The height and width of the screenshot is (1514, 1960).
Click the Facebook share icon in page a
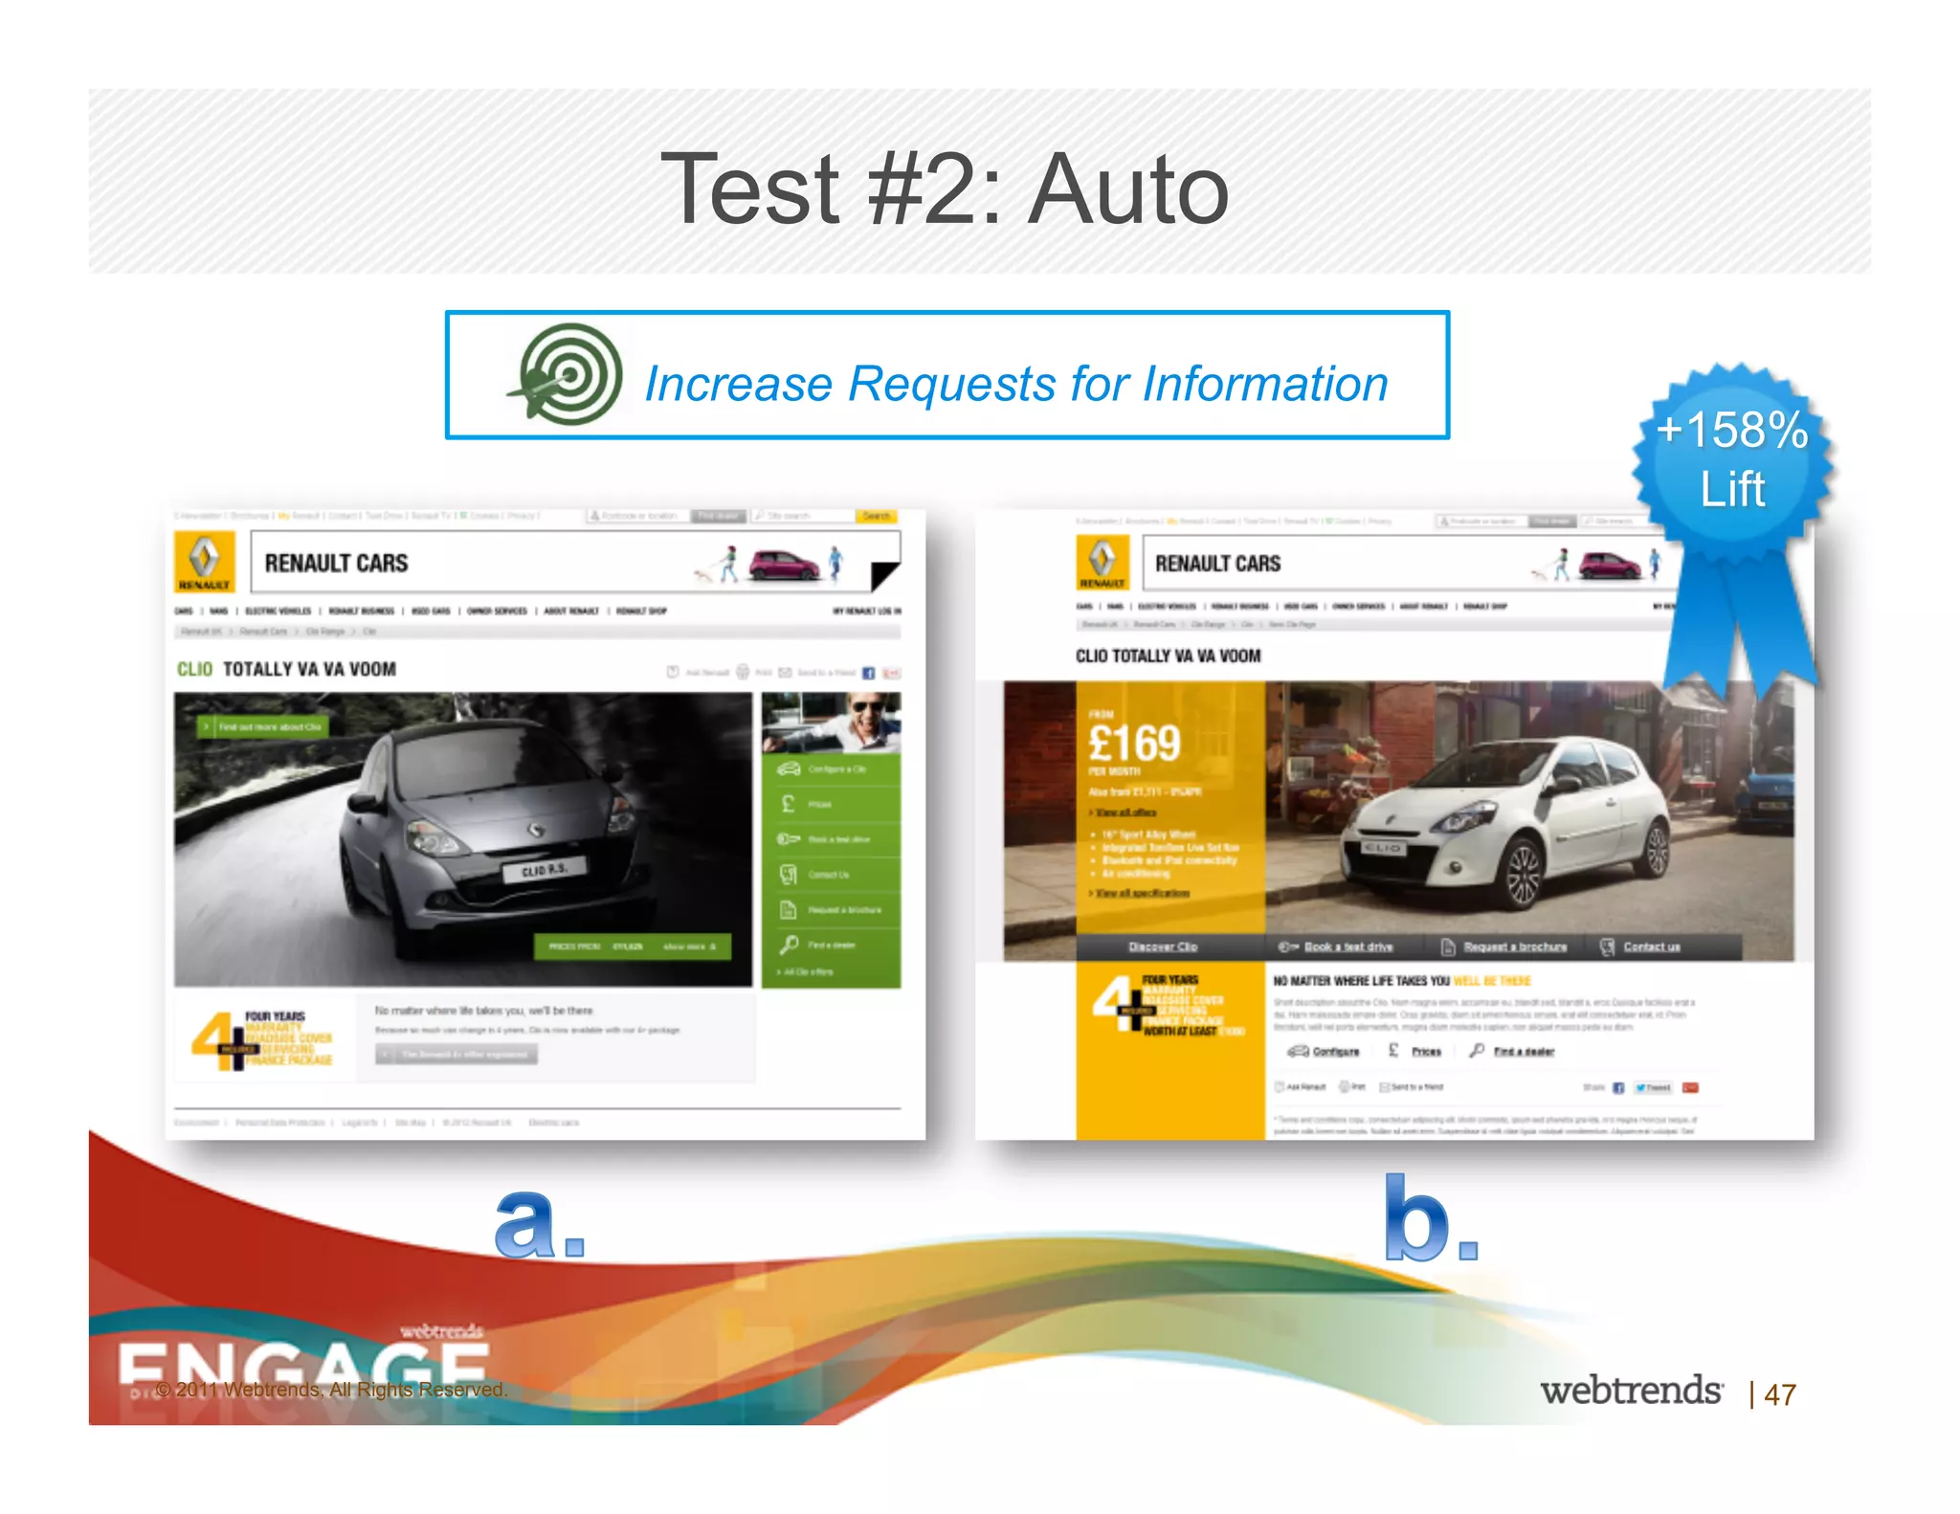point(869,673)
